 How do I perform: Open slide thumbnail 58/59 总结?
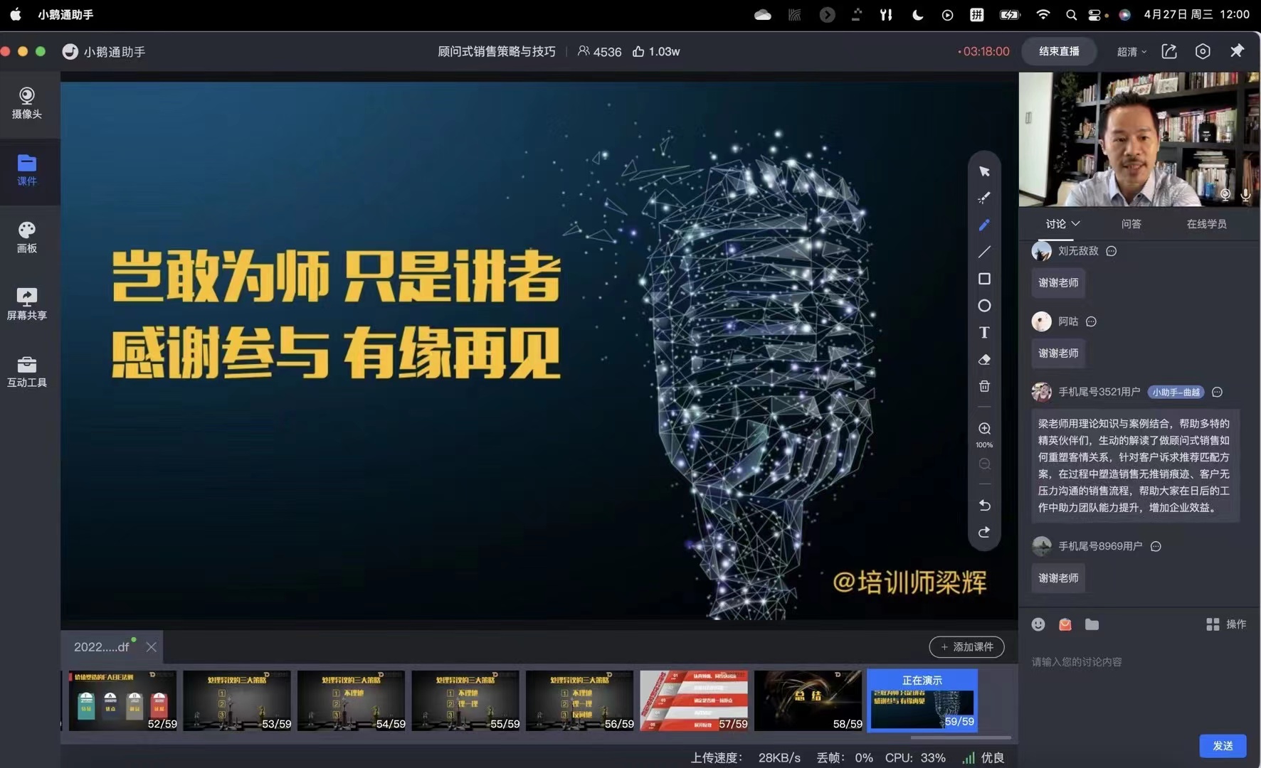coord(808,700)
